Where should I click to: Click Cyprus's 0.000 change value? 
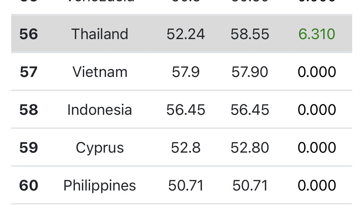[317, 148]
